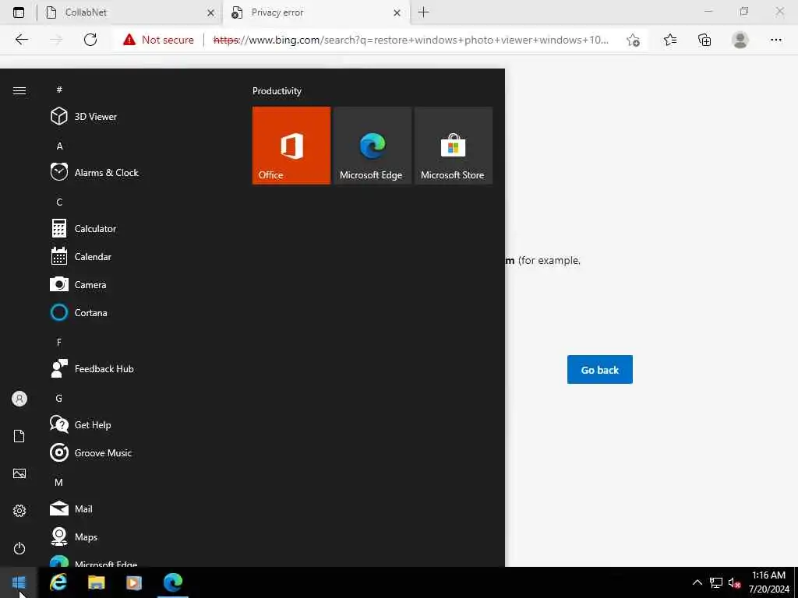Click the Not secure warning indicator
This screenshot has width=798, height=598.
point(158,40)
